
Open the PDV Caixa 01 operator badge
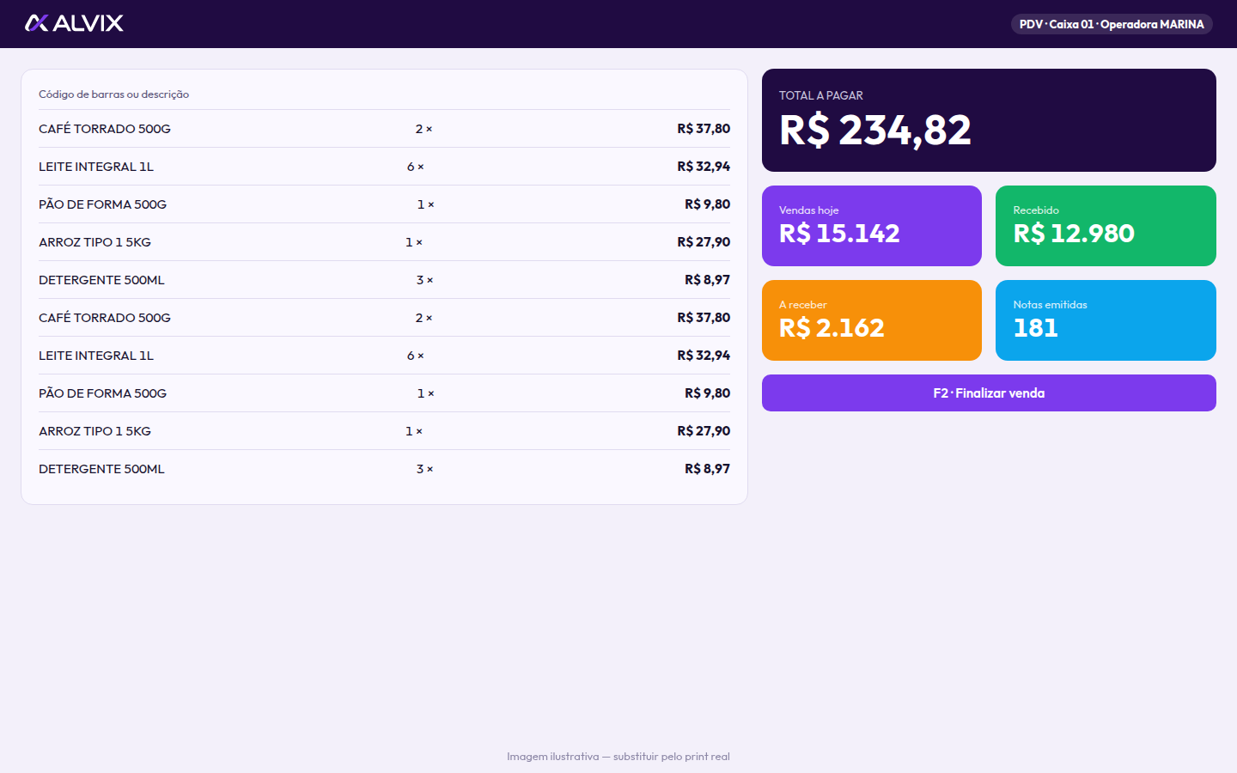pos(1112,24)
